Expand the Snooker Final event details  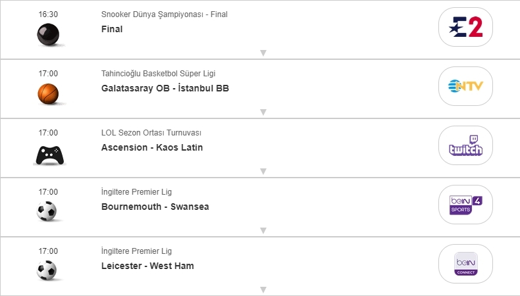point(263,53)
